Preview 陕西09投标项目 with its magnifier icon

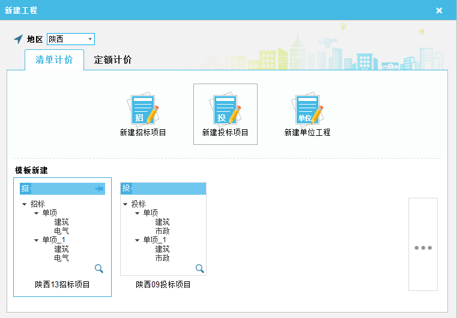coord(200,269)
